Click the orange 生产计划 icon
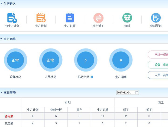The image size is (168, 127). [41, 18]
